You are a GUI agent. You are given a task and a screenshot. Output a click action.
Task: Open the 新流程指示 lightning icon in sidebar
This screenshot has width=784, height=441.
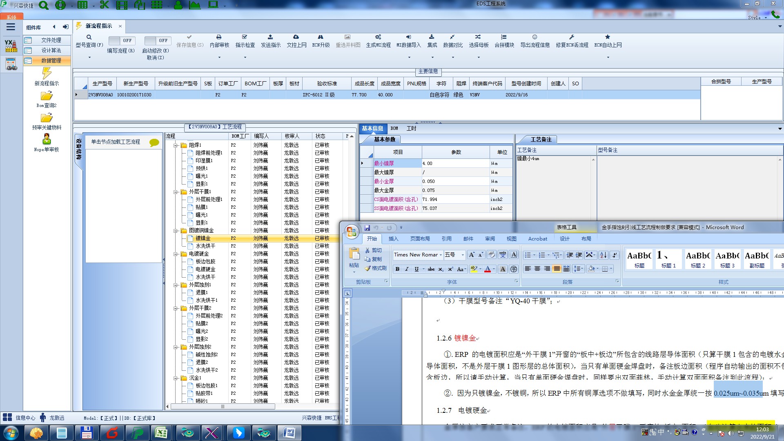click(x=47, y=73)
